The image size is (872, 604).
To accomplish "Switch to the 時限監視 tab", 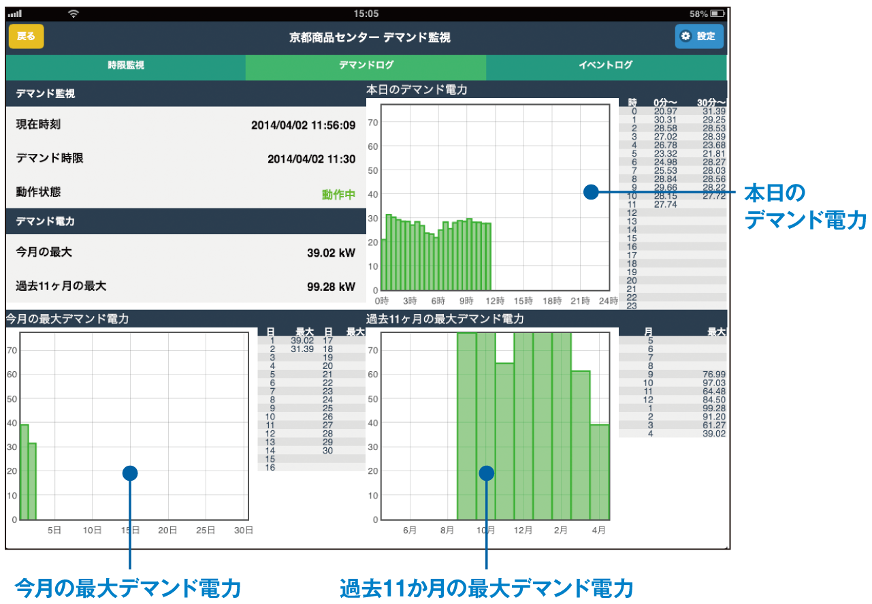I will [x=126, y=66].
